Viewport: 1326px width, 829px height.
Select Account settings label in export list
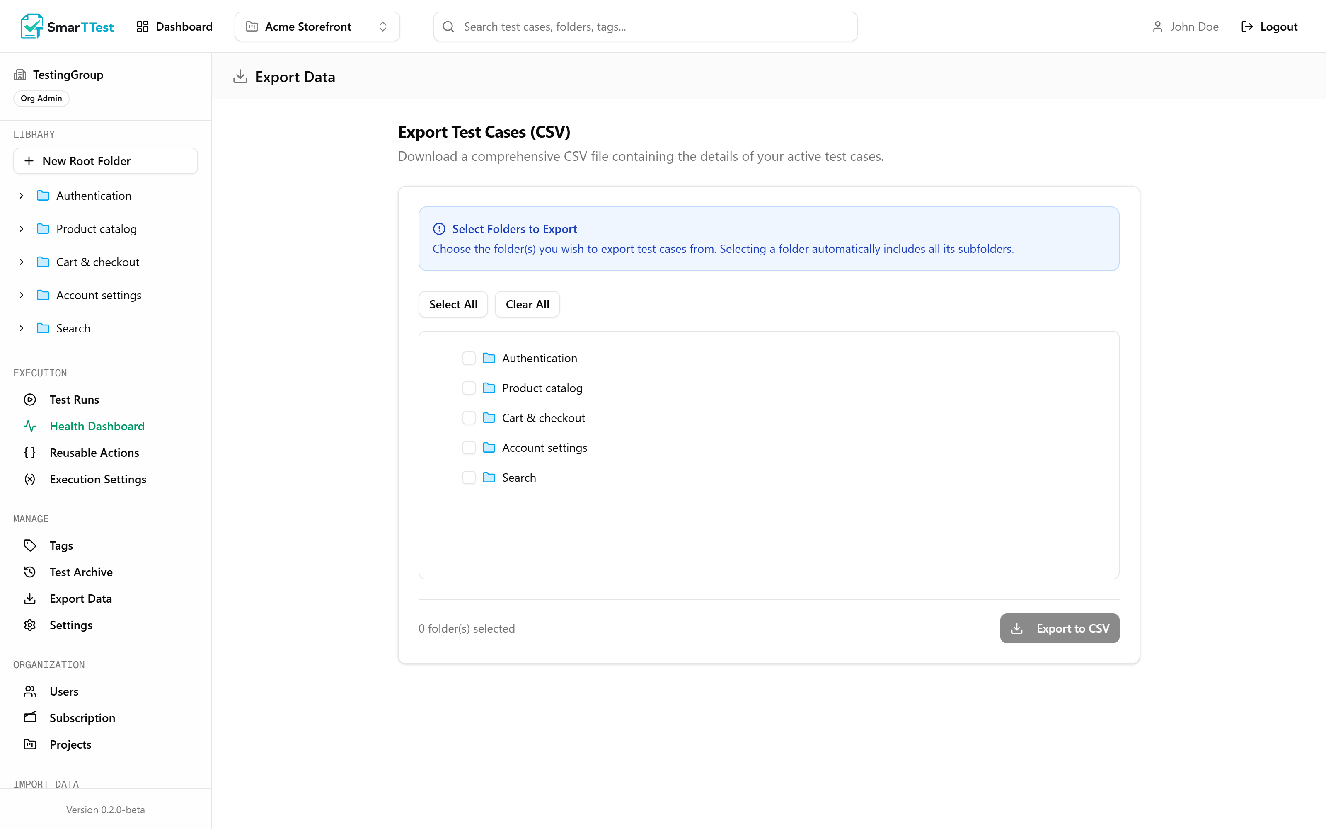[544, 447]
